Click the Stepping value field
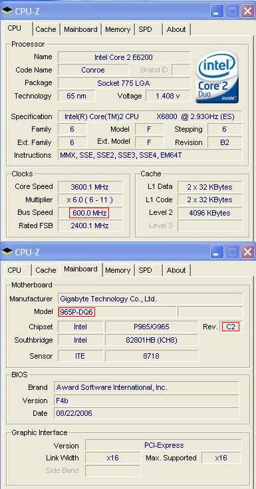This screenshot has height=489, width=256. pos(225,130)
